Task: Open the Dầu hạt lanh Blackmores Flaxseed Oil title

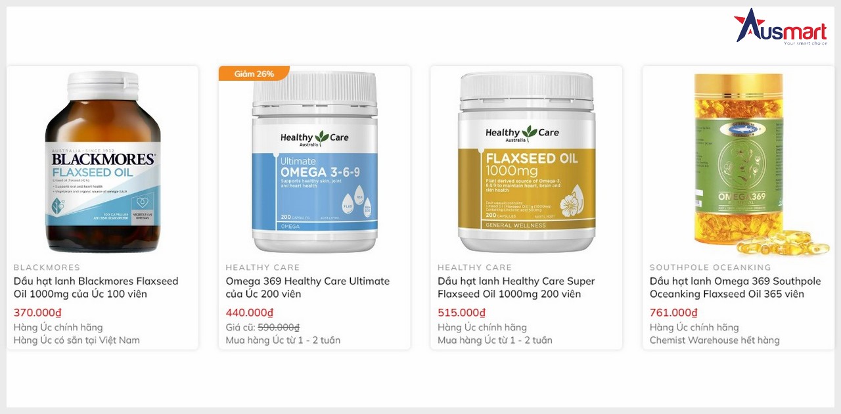Action: [96, 287]
